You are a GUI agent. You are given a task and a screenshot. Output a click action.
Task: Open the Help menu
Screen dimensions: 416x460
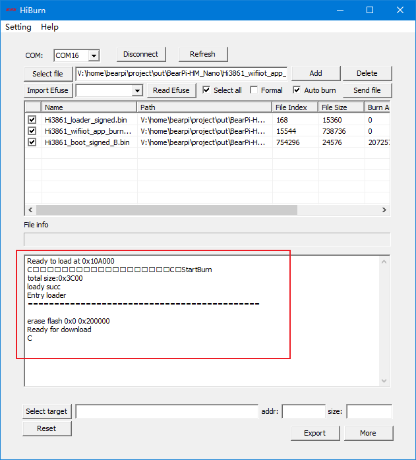(49, 27)
